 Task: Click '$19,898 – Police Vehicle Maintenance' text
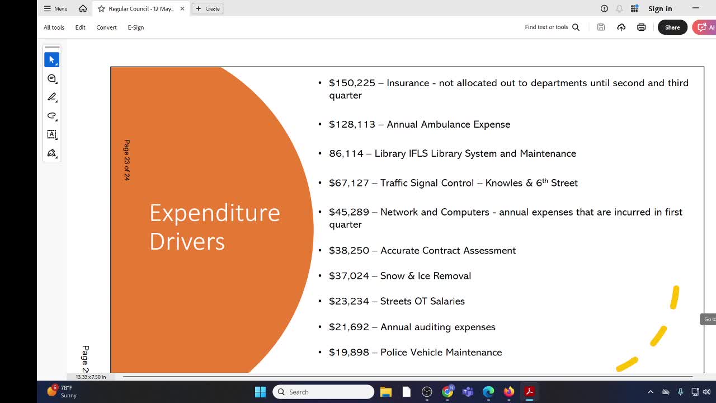[416, 352]
